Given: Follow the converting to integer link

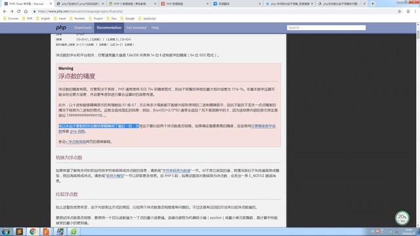Looking at the screenshot, I should [x=115, y=176].
